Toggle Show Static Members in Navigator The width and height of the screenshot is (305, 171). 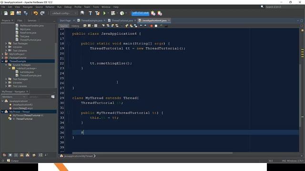click(16, 155)
